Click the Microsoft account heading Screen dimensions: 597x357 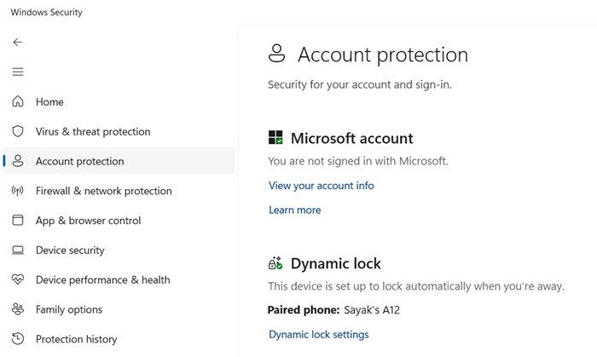351,138
